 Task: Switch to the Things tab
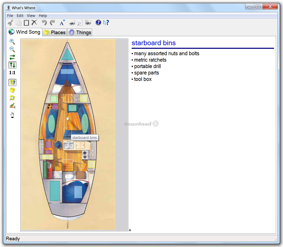click(x=80, y=32)
